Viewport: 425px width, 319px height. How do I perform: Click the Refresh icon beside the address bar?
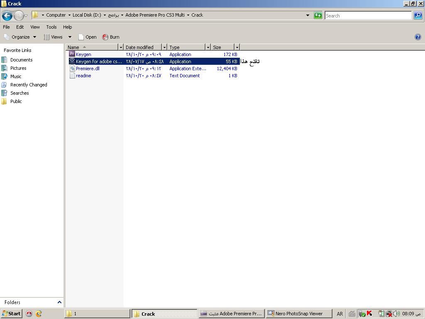[318, 15]
